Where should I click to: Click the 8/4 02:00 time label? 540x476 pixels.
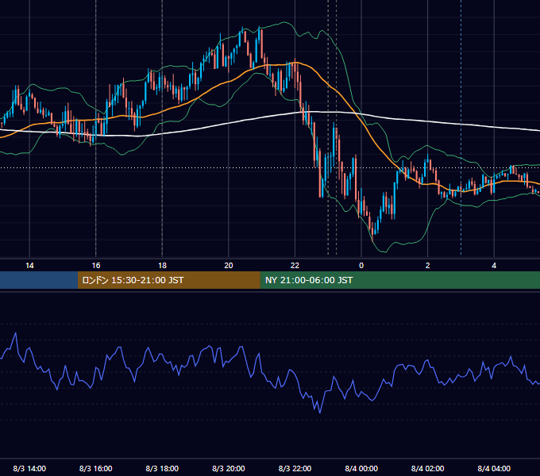[427, 468]
